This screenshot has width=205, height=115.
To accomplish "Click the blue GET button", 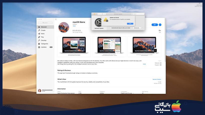I will click(x=155, y=25).
